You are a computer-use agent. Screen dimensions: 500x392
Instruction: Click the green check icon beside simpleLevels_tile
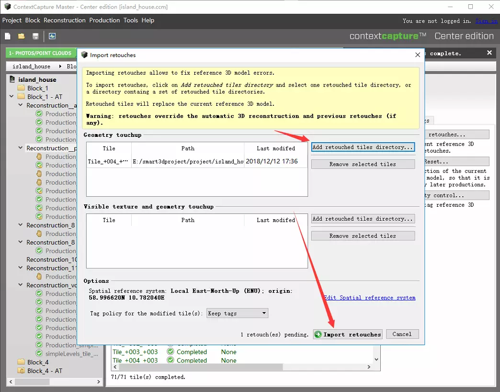39,353
